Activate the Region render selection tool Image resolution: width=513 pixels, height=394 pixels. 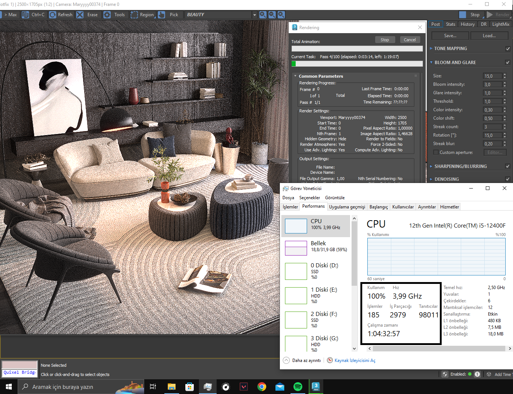pos(134,15)
